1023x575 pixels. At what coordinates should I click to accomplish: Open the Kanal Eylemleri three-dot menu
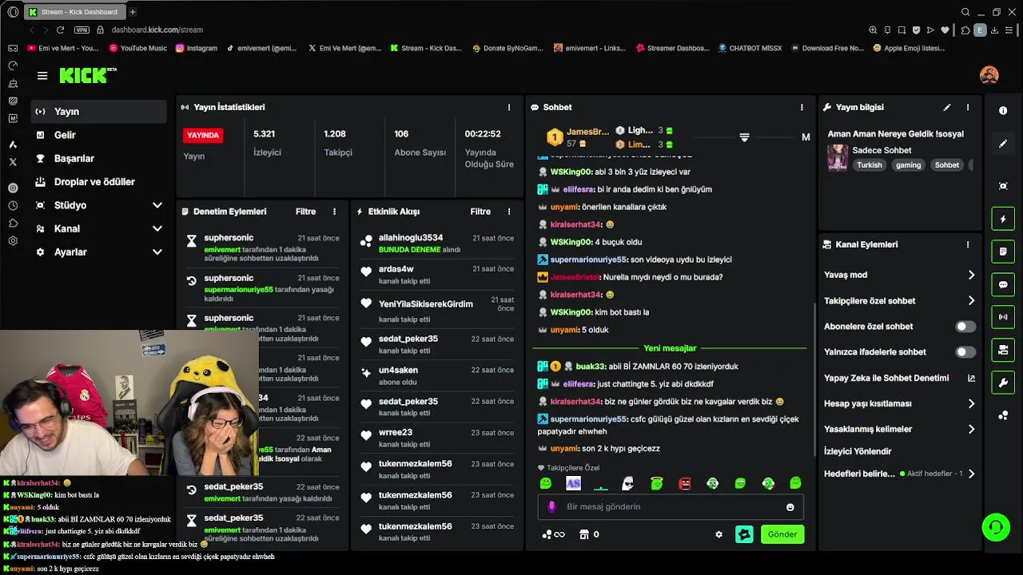[x=968, y=244]
